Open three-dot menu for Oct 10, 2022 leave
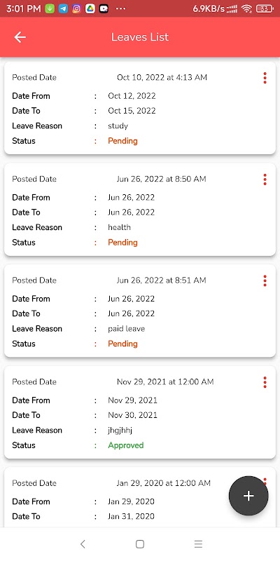The height and width of the screenshot is (561, 280). (x=265, y=78)
